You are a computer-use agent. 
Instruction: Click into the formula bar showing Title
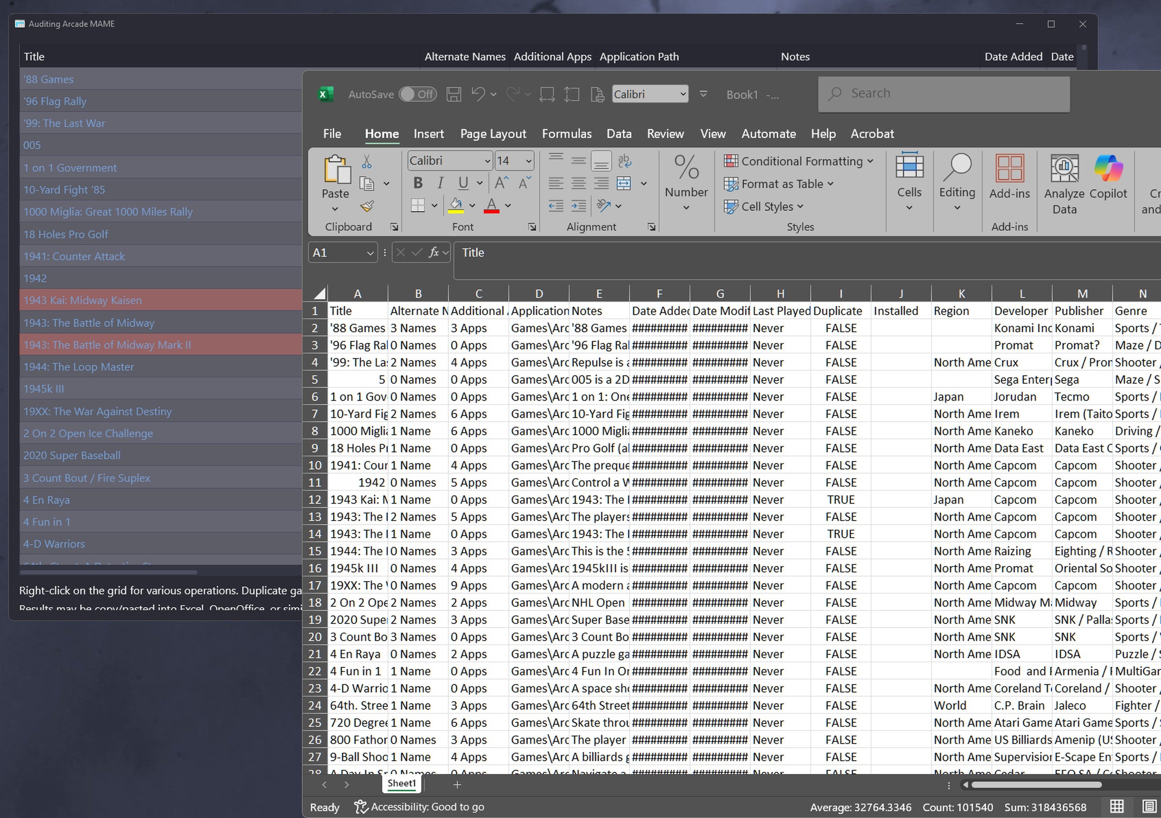807,261
